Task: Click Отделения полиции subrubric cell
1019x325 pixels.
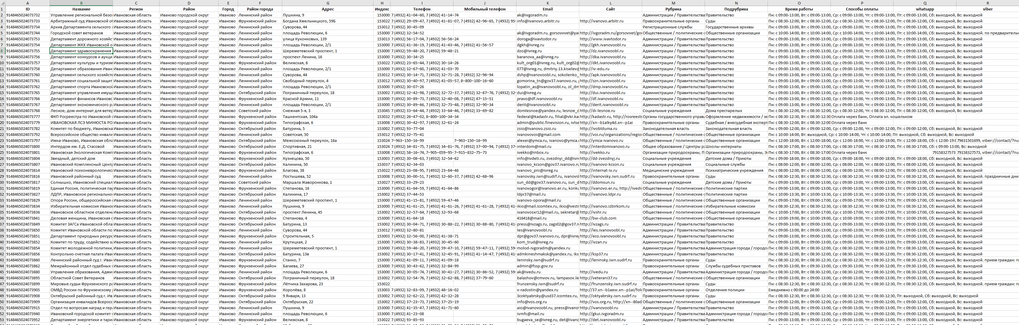Action: [736, 290]
